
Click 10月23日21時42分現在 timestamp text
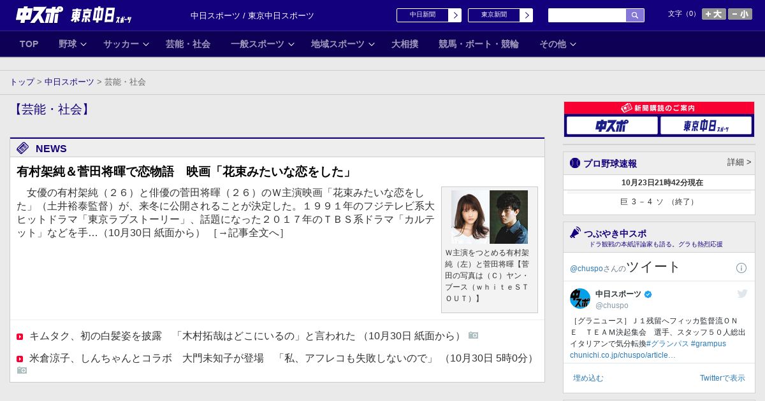662,183
